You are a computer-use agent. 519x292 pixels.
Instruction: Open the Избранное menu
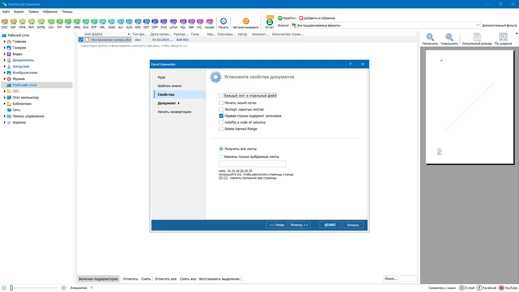pos(50,12)
